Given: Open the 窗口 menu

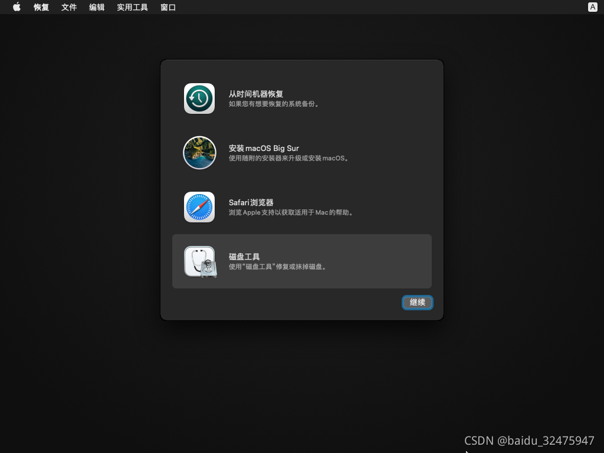Looking at the screenshot, I should 168,7.
